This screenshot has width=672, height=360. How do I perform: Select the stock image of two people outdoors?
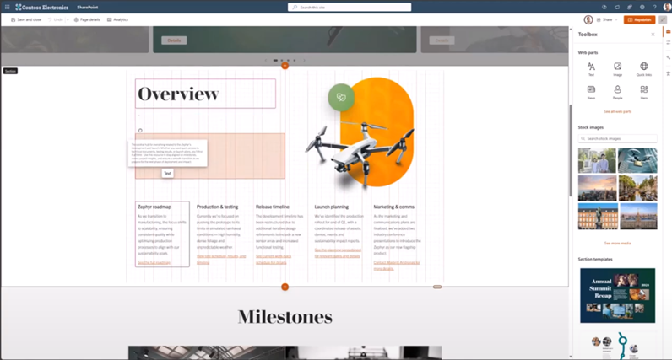(x=597, y=160)
